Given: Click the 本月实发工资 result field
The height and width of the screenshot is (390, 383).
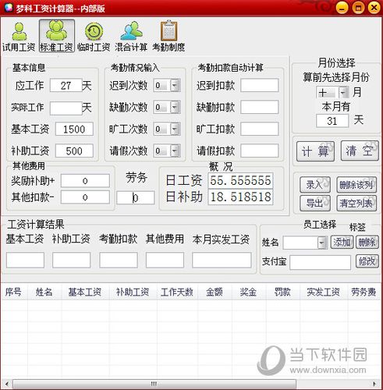Looking at the screenshot, I should (222, 260).
